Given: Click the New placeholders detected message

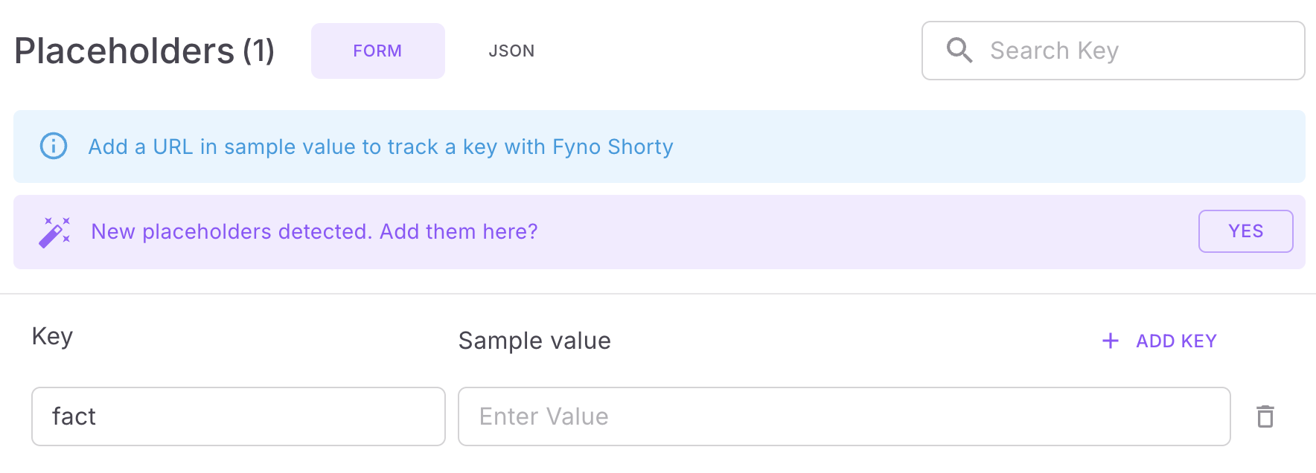Looking at the screenshot, I should coord(314,231).
